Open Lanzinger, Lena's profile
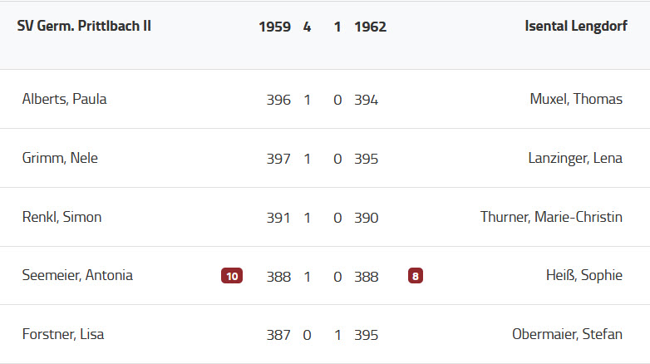The width and height of the screenshot is (650, 364). coord(575,158)
